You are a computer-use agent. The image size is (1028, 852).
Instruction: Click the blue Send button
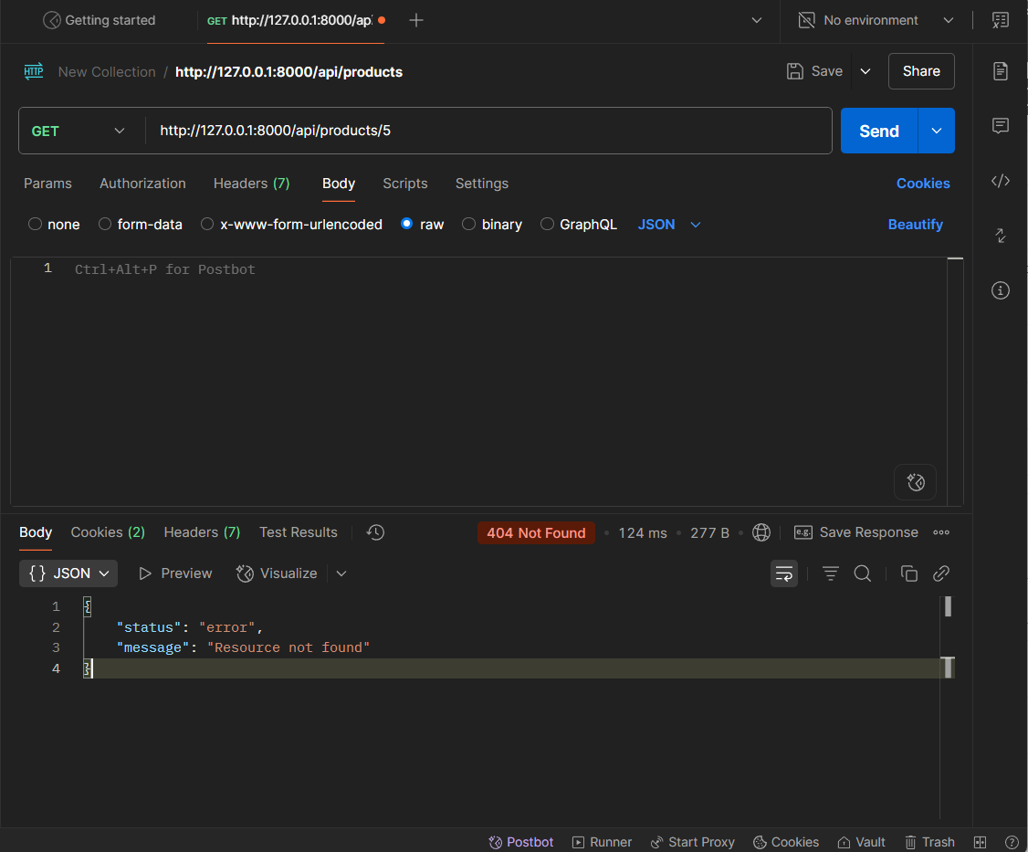(878, 131)
